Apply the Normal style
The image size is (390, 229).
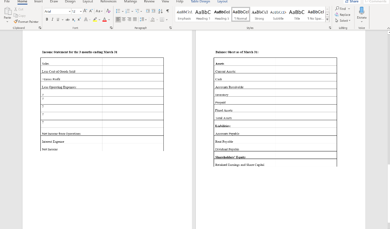pyautogui.click(x=241, y=15)
